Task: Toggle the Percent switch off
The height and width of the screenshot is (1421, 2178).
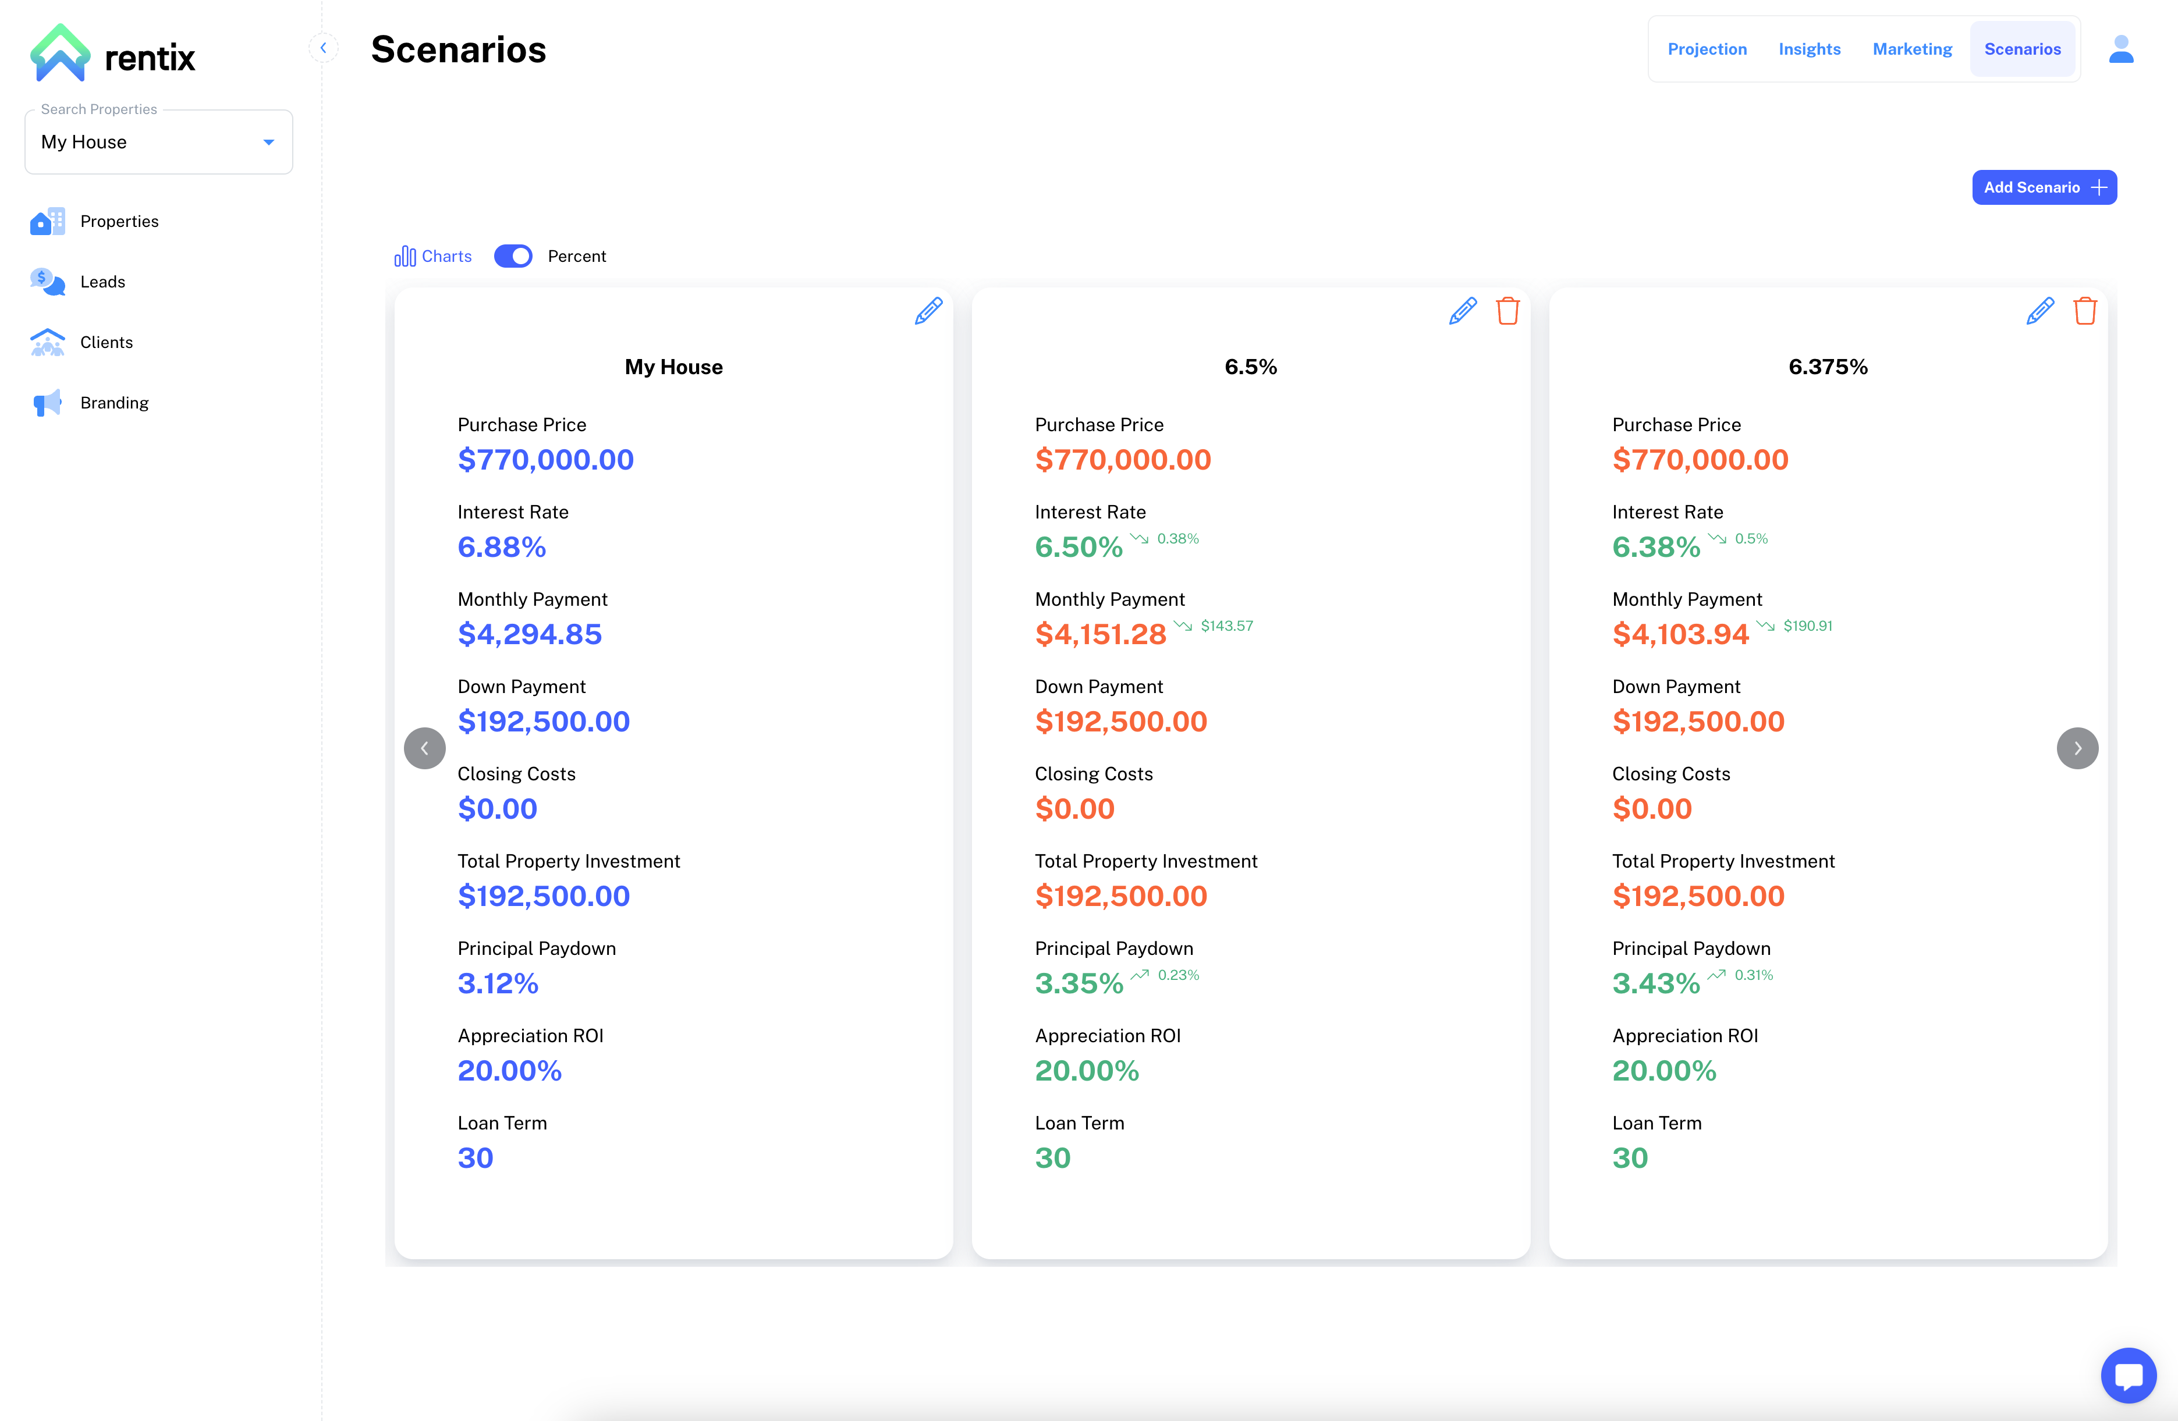Action: tap(512, 256)
